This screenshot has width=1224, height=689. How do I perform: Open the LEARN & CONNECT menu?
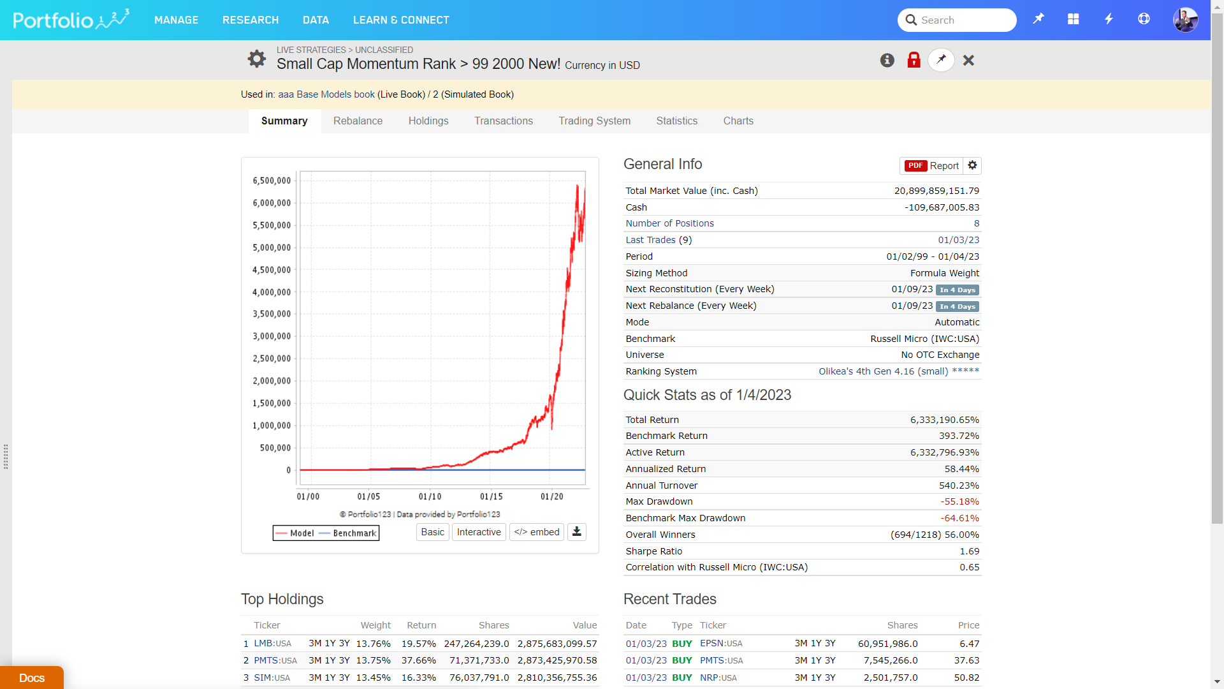[x=402, y=20]
